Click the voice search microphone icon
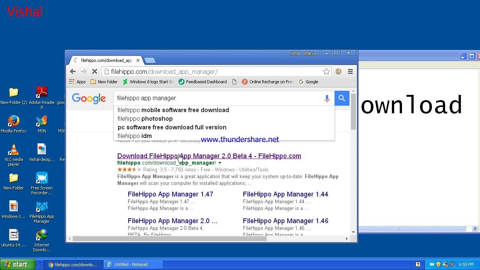This screenshot has height=270, width=480. coord(327,98)
